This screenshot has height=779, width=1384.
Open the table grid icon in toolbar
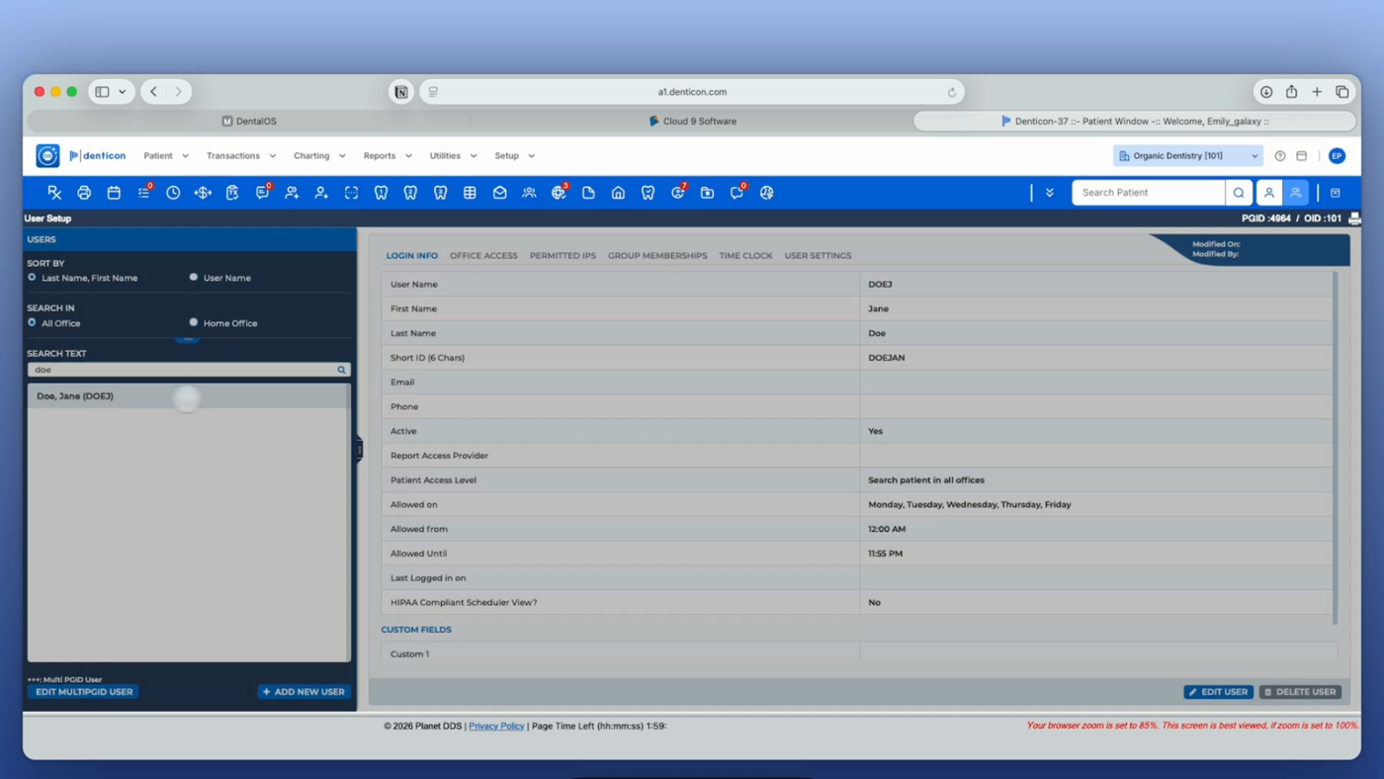[x=470, y=193]
